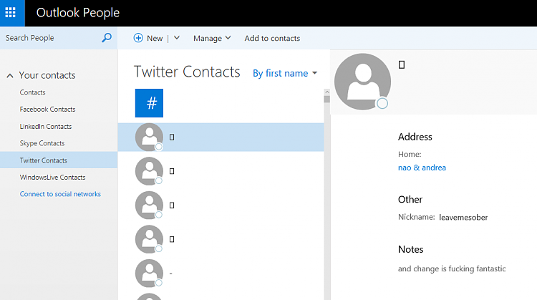Open the By first name sort dropdown

pyautogui.click(x=285, y=73)
